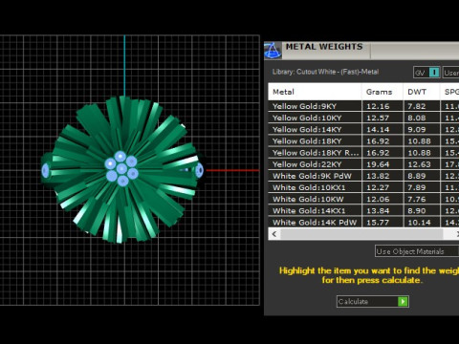Click the Library: Cutout White label

pyautogui.click(x=325, y=72)
